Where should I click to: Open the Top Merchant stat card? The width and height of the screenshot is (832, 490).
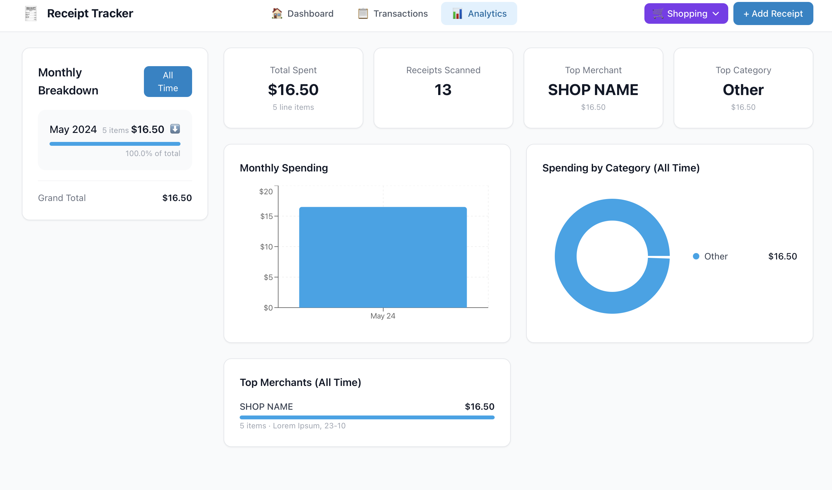593,88
